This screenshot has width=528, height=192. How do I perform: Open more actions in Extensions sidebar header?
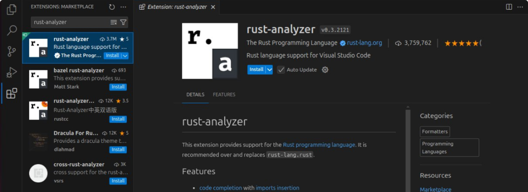[123, 7]
